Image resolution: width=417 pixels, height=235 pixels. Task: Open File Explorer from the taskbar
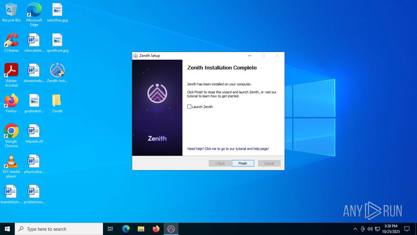141,229
